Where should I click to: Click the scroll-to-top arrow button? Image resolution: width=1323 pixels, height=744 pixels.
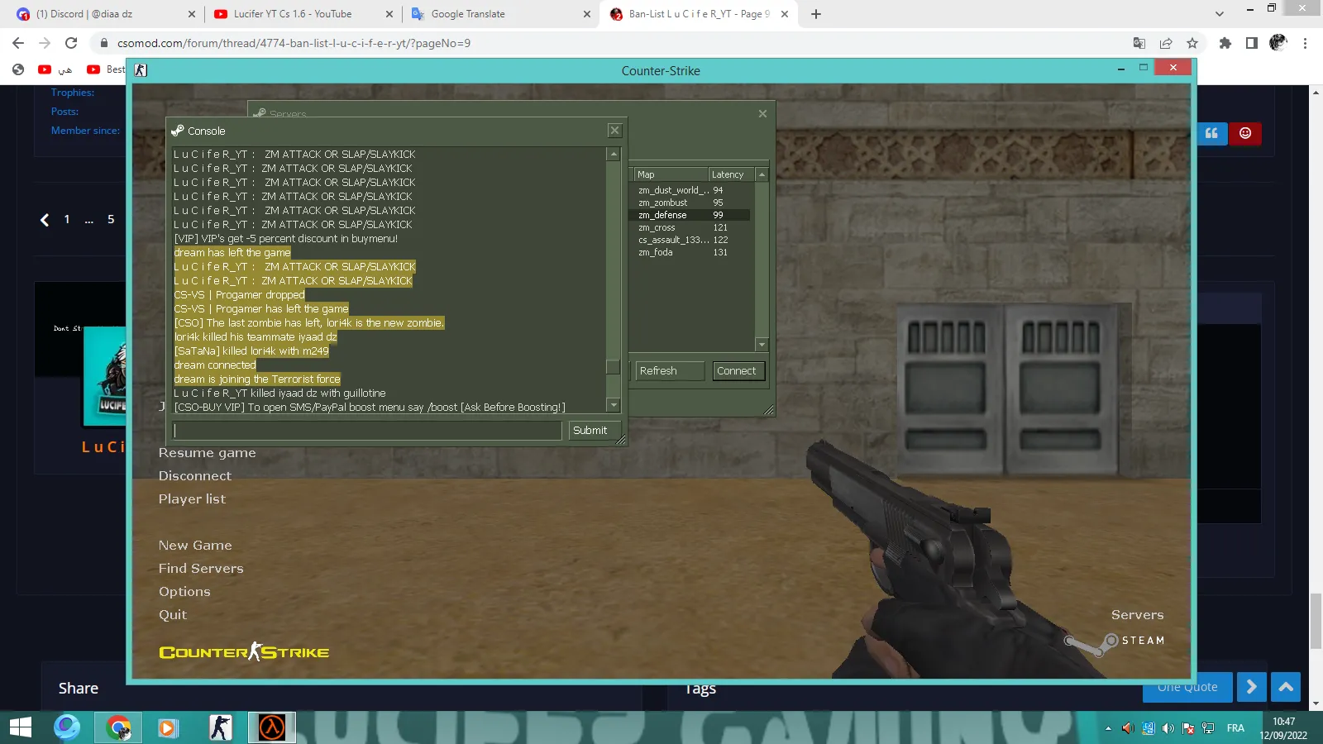click(x=1286, y=687)
